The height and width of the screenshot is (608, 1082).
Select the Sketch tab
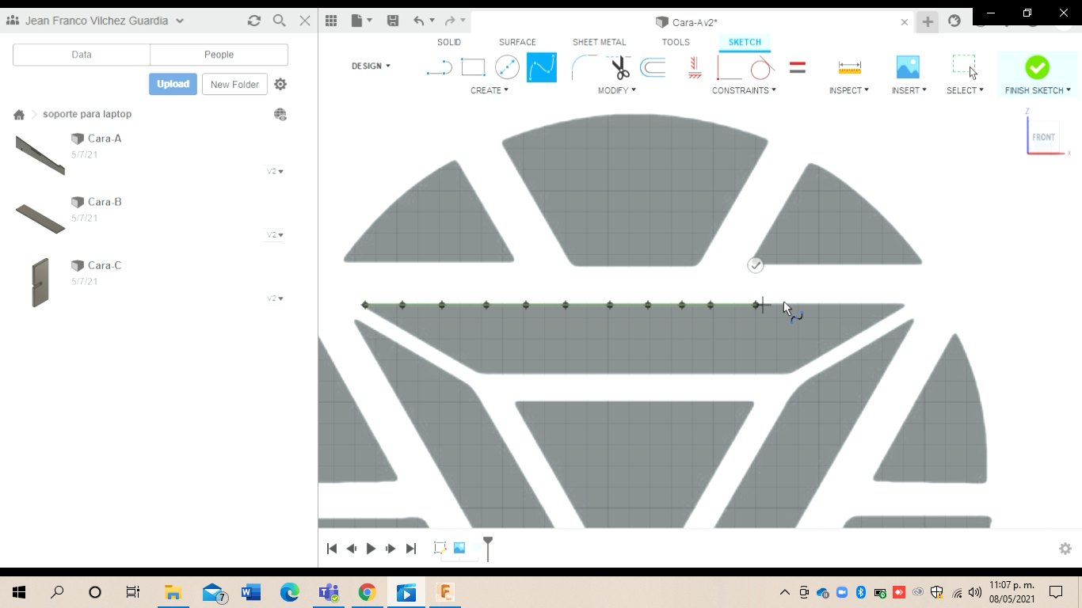(745, 42)
